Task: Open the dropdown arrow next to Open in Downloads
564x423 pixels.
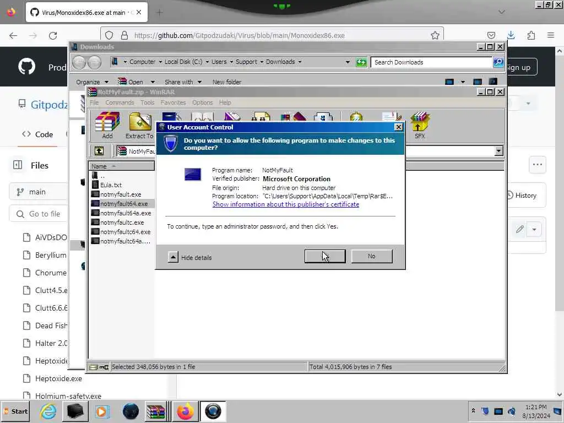Action: coord(153,82)
